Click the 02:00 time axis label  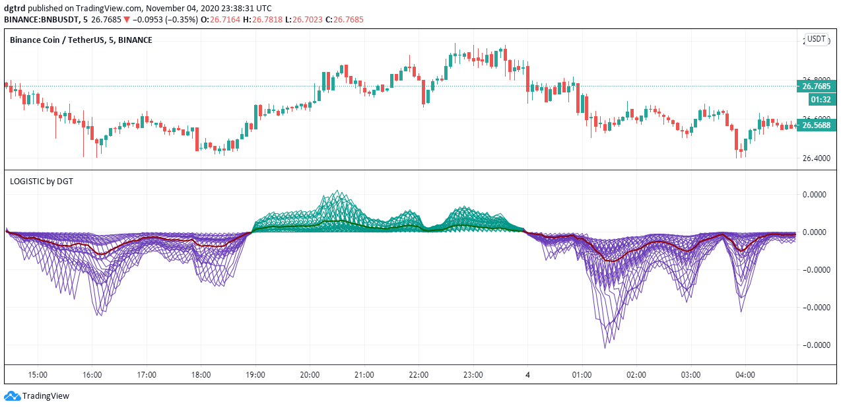636,374
